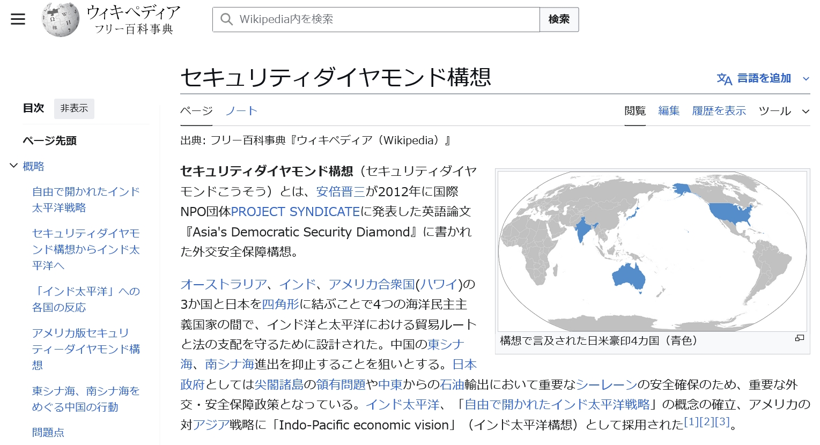
Task: Hide the table of contents (非表示)
Action: click(x=74, y=108)
